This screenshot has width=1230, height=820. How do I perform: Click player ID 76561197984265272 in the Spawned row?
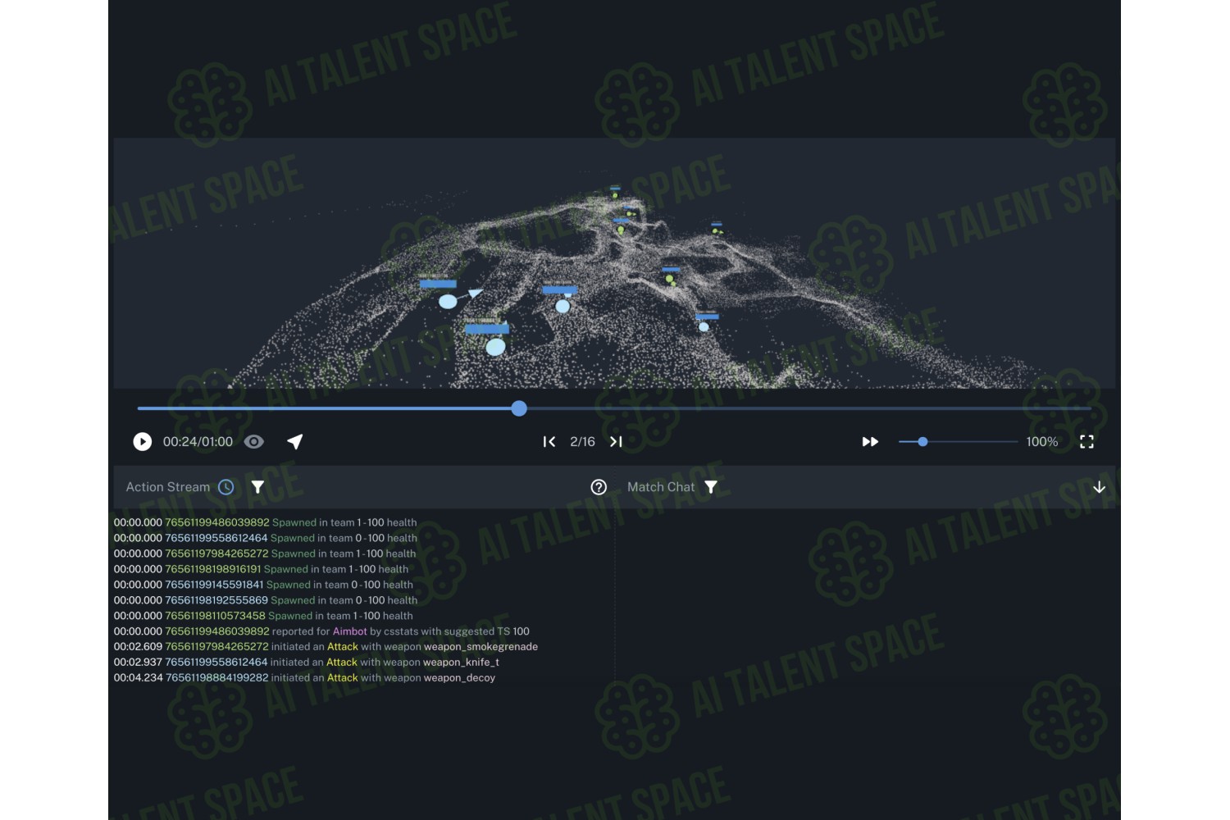tap(216, 553)
